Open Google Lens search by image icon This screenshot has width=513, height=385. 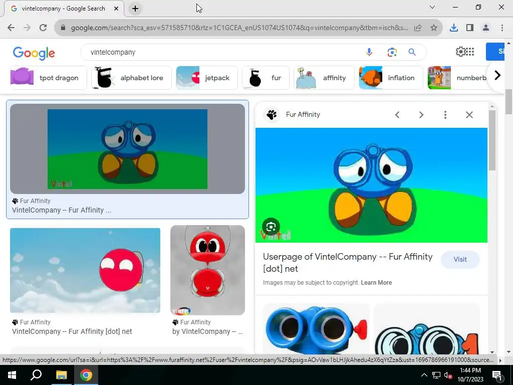click(392, 52)
